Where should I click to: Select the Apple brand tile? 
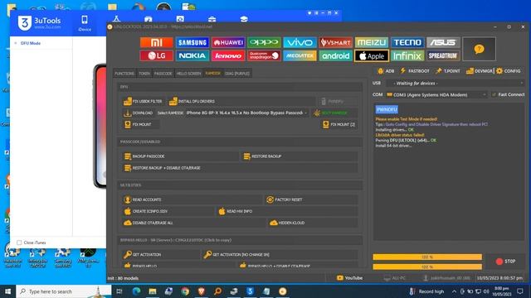372,55
